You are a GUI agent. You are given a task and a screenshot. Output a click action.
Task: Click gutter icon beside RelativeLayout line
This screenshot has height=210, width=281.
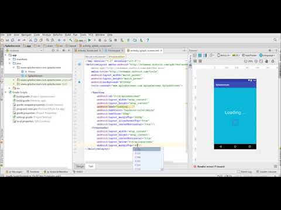[x=79, y=64]
